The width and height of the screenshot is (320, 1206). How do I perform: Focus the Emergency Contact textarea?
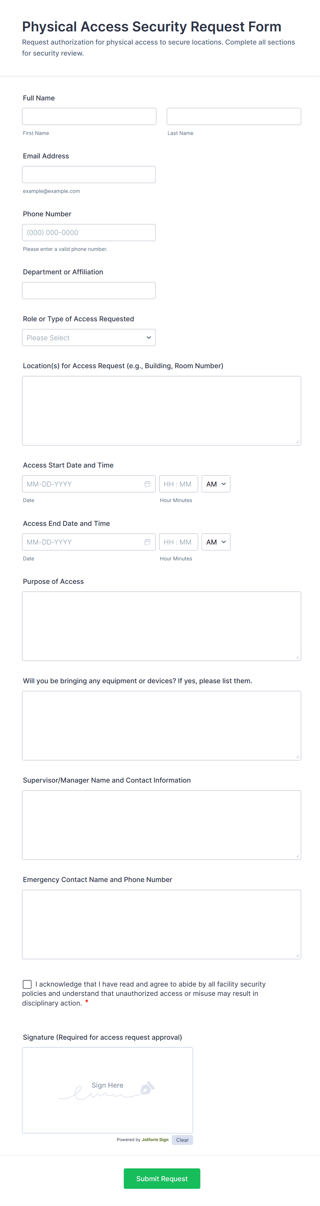click(x=161, y=924)
